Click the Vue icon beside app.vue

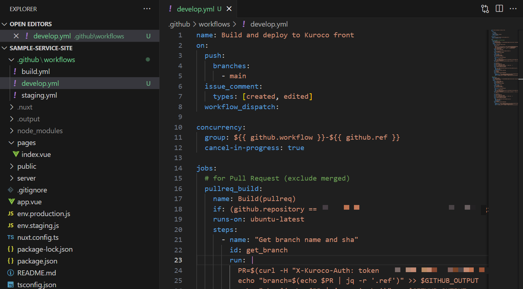(x=11, y=202)
